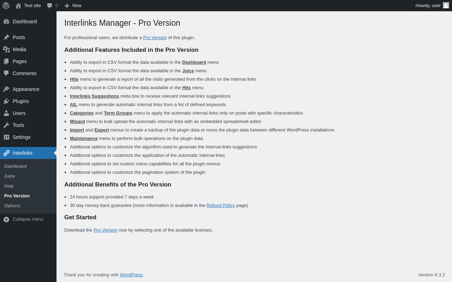Open the Help submenu under Interlinks
This screenshot has width=452, height=282.
coord(9,186)
